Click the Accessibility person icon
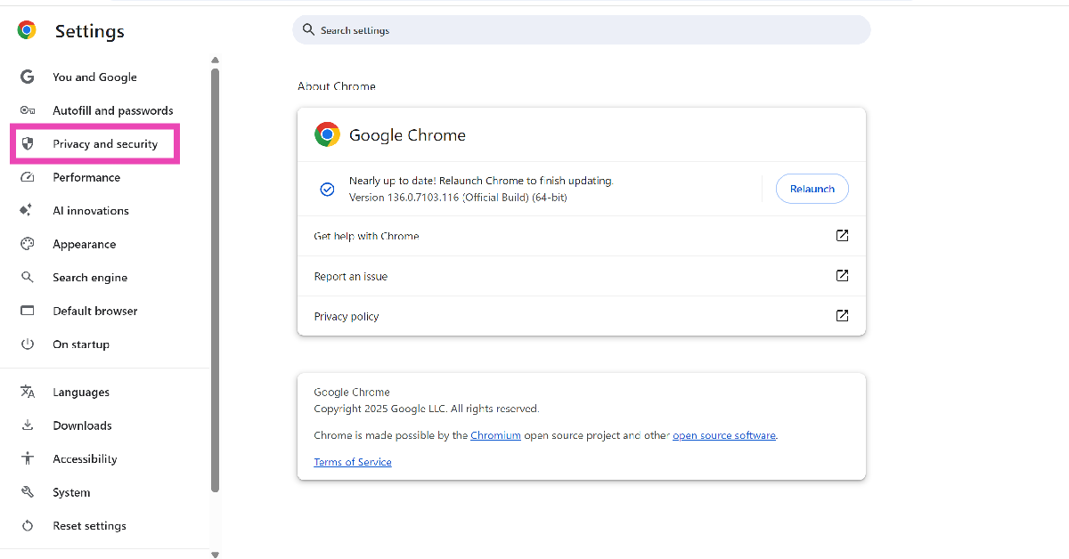 28,459
